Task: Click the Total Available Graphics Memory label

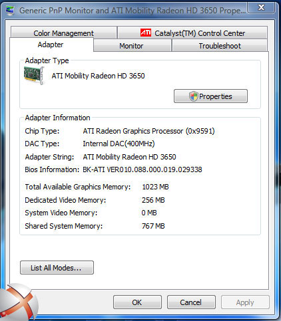Action: tap(78, 187)
